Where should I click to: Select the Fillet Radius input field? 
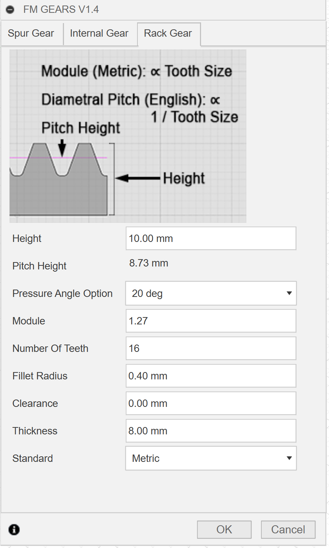point(211,376)
